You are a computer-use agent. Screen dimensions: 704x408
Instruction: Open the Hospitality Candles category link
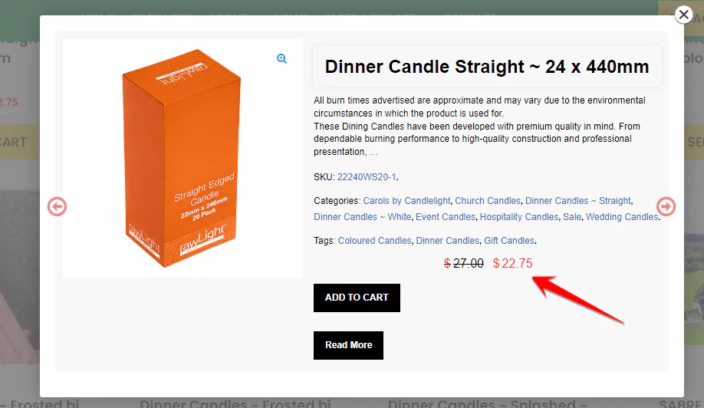519,217
